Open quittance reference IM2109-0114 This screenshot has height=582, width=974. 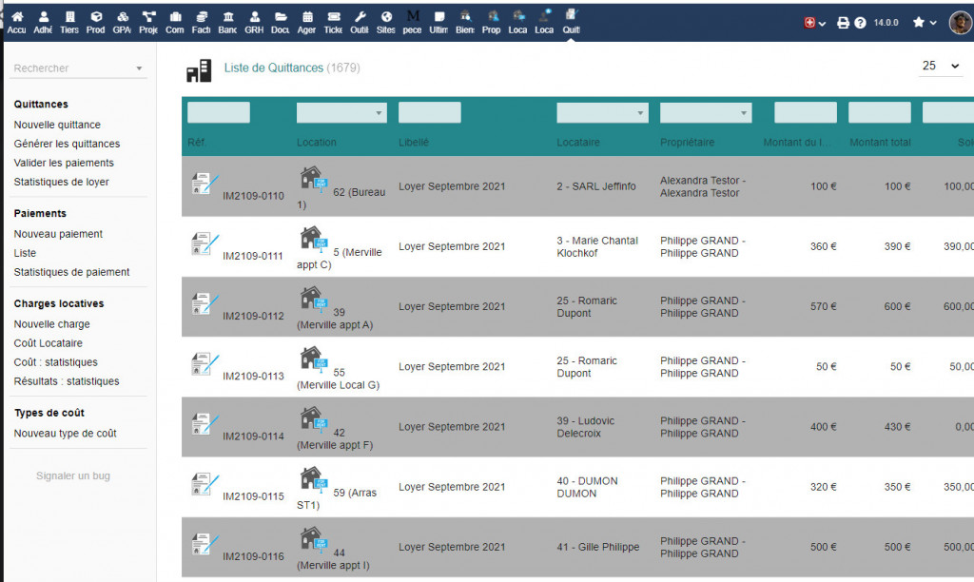[253, 436]
